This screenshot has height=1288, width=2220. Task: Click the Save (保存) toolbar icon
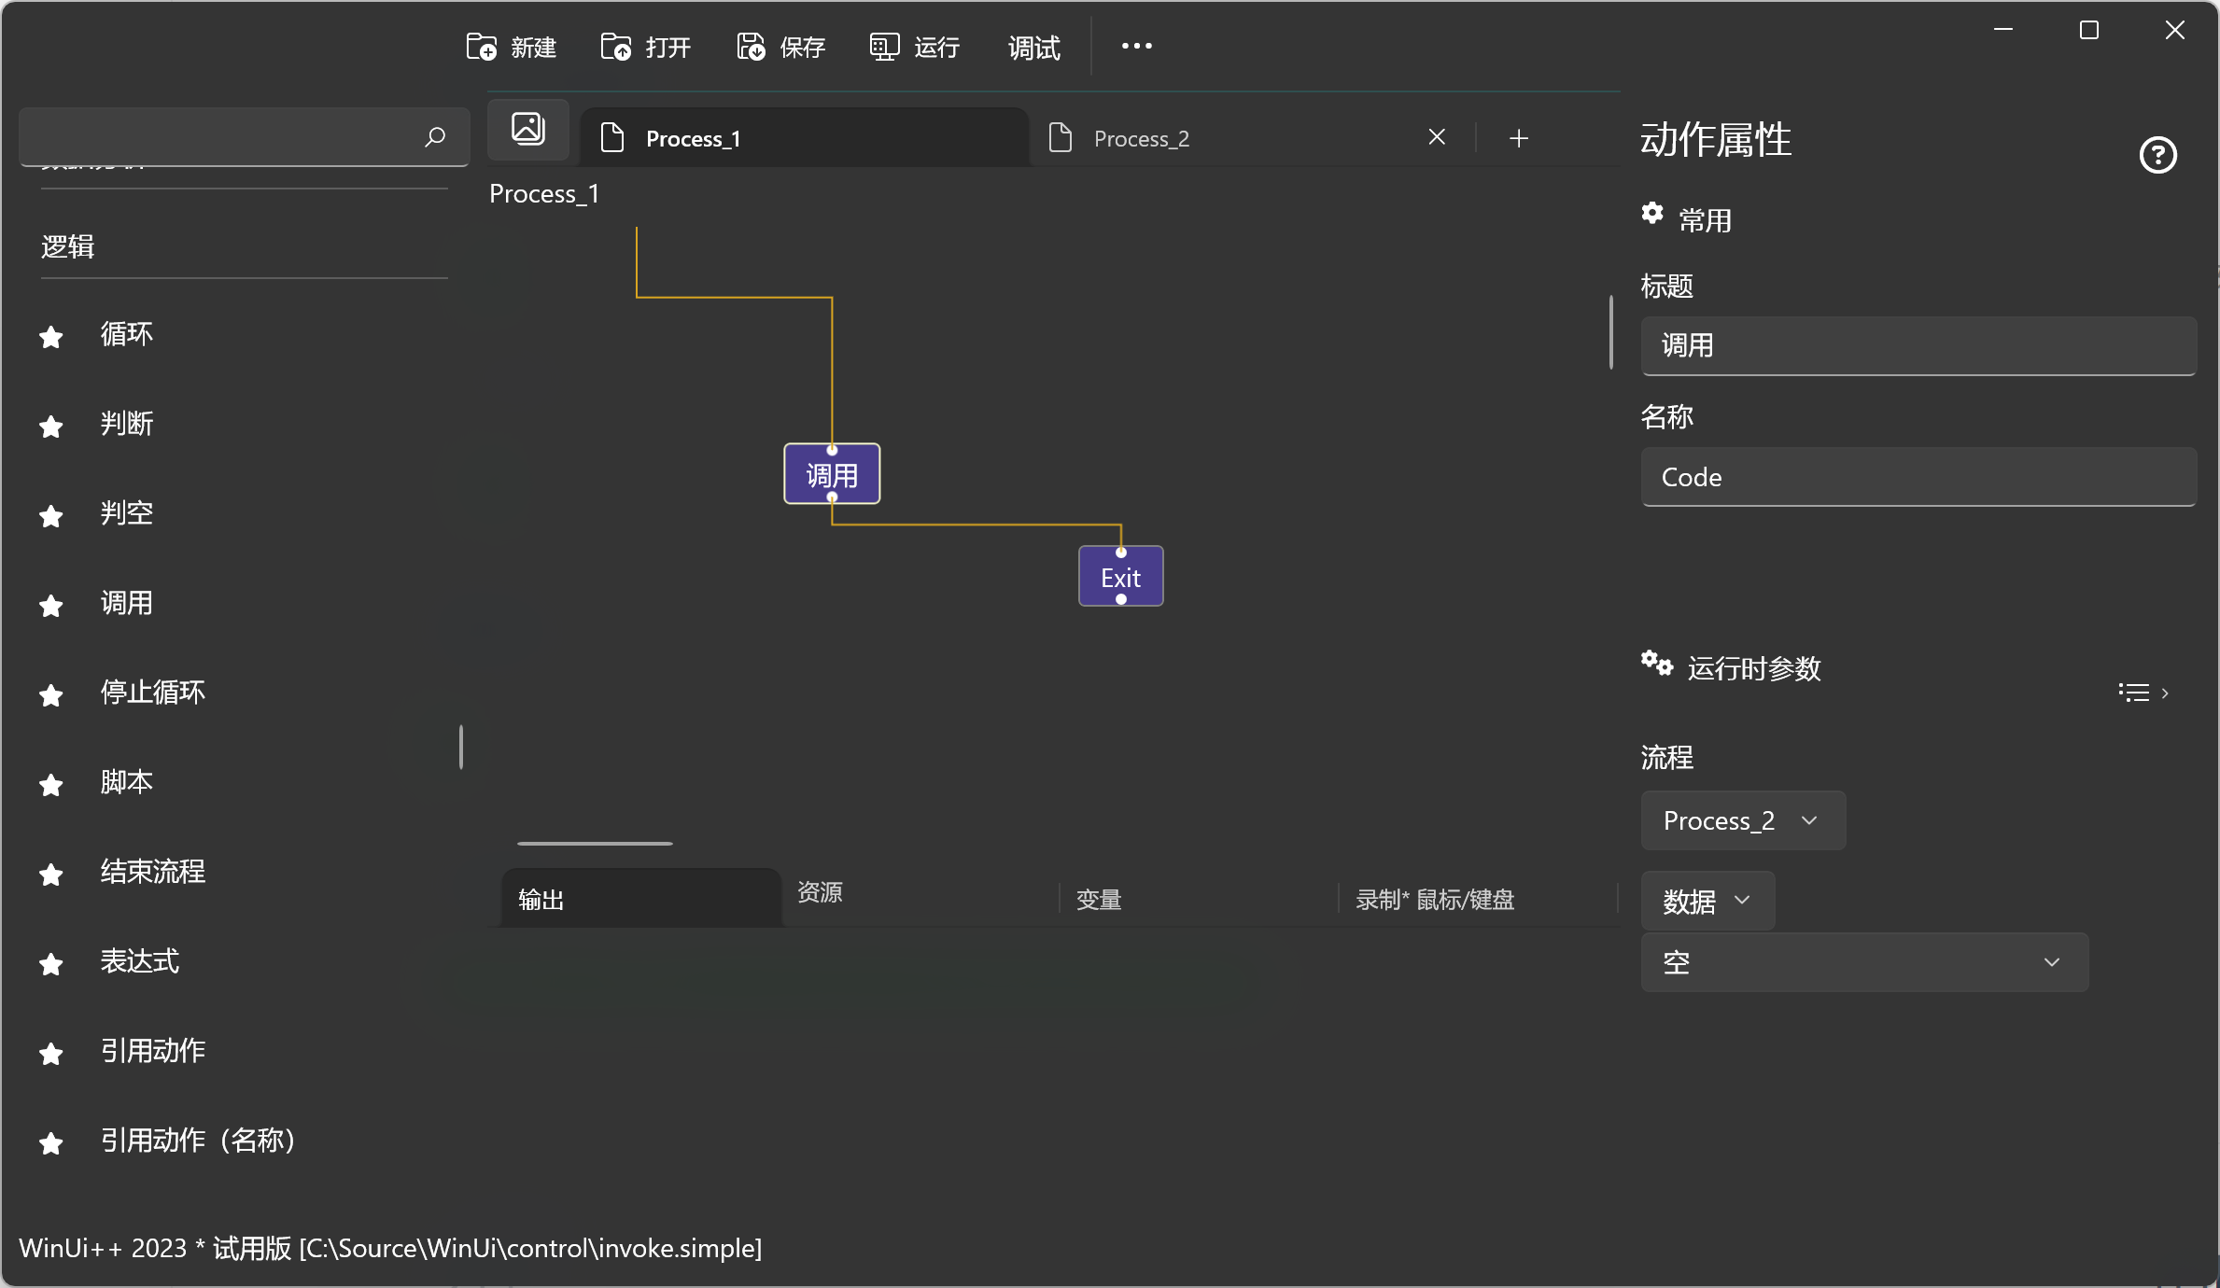751,47
